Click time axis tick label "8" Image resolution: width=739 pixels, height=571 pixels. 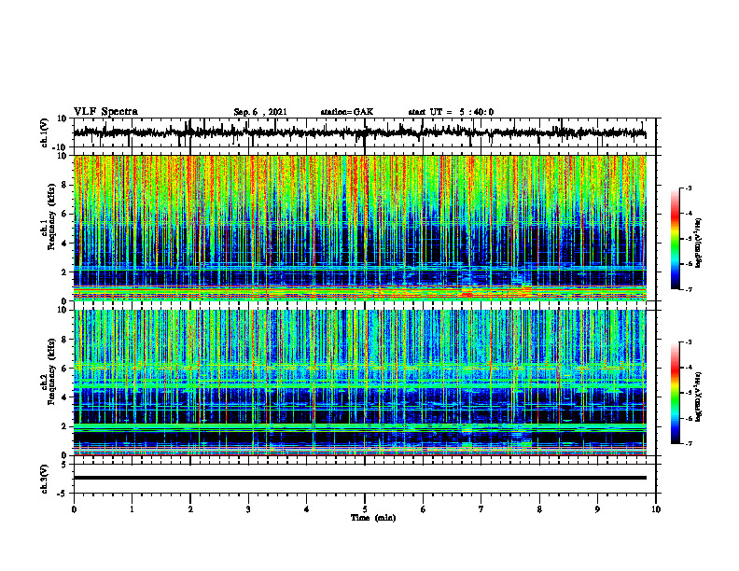click(539, 509)
